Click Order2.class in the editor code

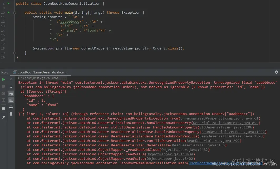(165, 48)
